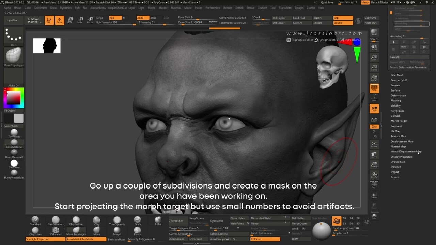Viewport: 436px width, 245px height.
Task: Toggle the Colorize option
Action: (265, 239)
